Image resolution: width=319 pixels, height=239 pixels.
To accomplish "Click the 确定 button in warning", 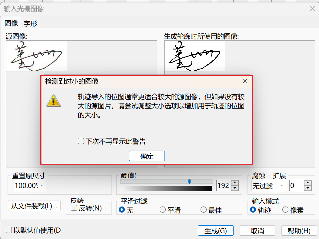I will [x=147, y=156].
